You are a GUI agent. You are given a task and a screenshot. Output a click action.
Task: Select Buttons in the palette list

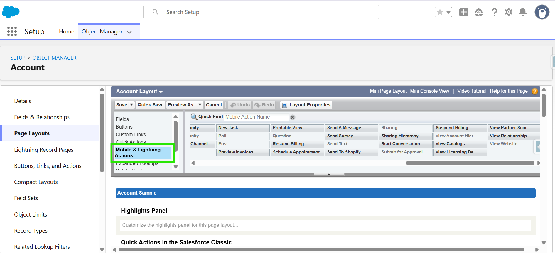coord(124,127)
